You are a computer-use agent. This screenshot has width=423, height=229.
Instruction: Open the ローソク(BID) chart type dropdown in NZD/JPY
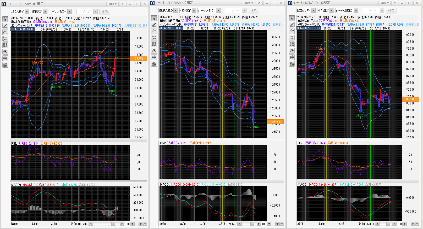click(356, 11)
